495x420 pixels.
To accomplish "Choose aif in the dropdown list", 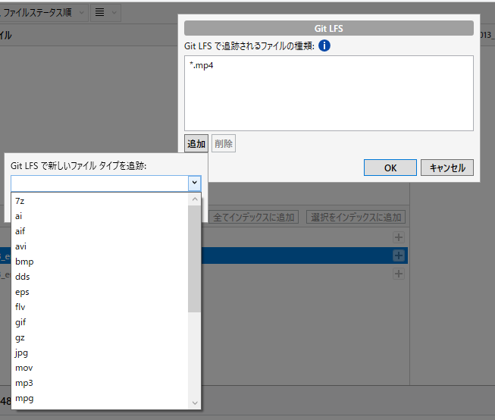I will [100, 231].
